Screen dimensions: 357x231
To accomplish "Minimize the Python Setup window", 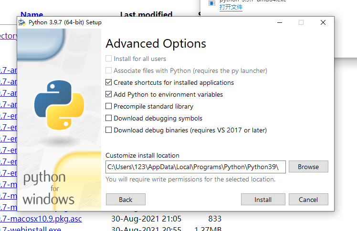I will coord(280,22).
